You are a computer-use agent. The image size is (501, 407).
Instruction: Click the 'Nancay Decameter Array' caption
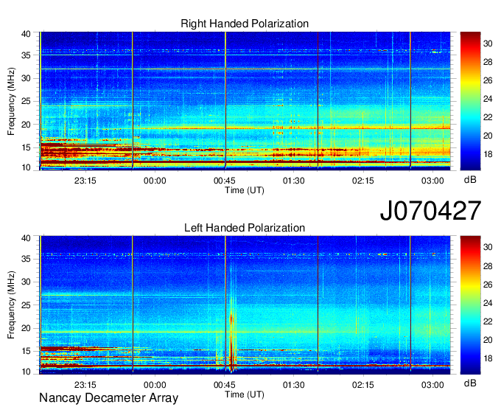pyautogui.click(x=108, y=397)
